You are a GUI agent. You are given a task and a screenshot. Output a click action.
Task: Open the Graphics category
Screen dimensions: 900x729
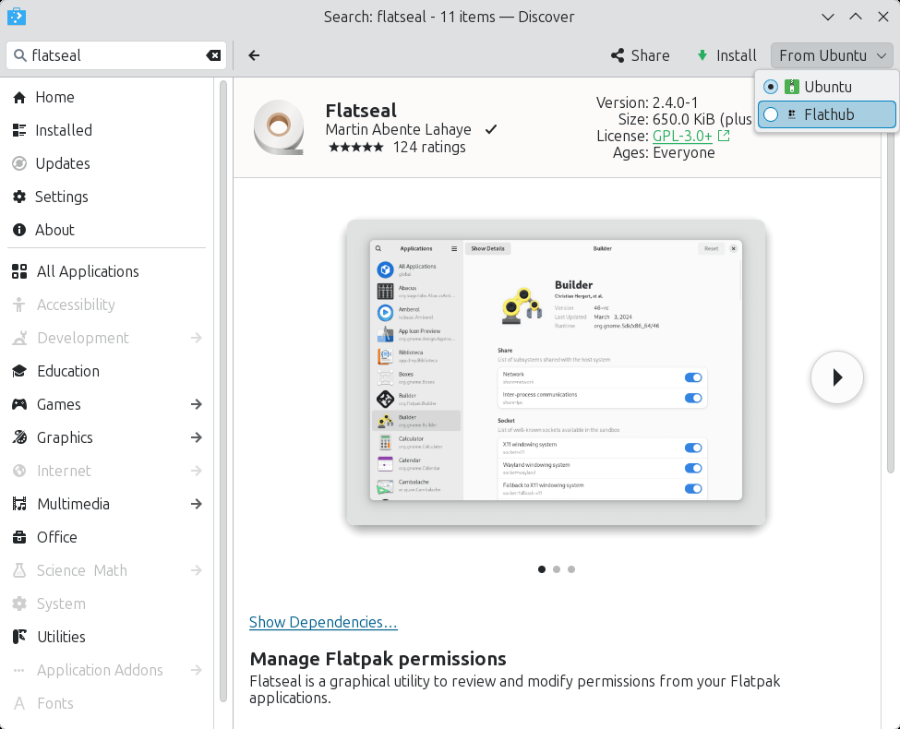(65, 437)
